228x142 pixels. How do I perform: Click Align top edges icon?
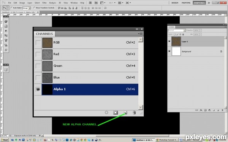point(59,8)
